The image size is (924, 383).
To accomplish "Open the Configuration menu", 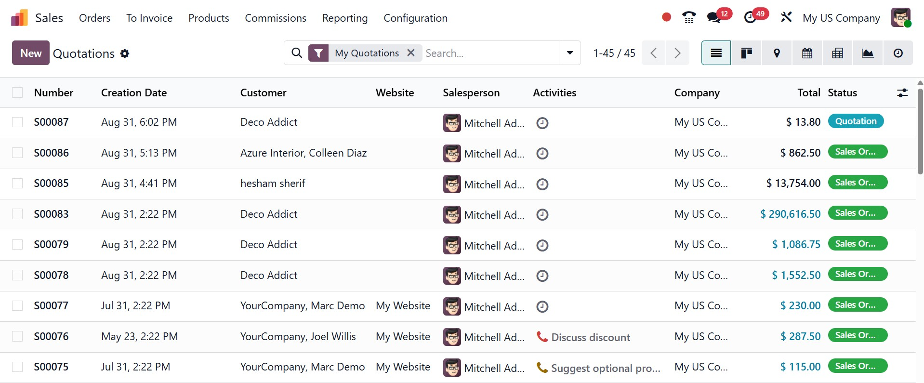I will (415, 18).
